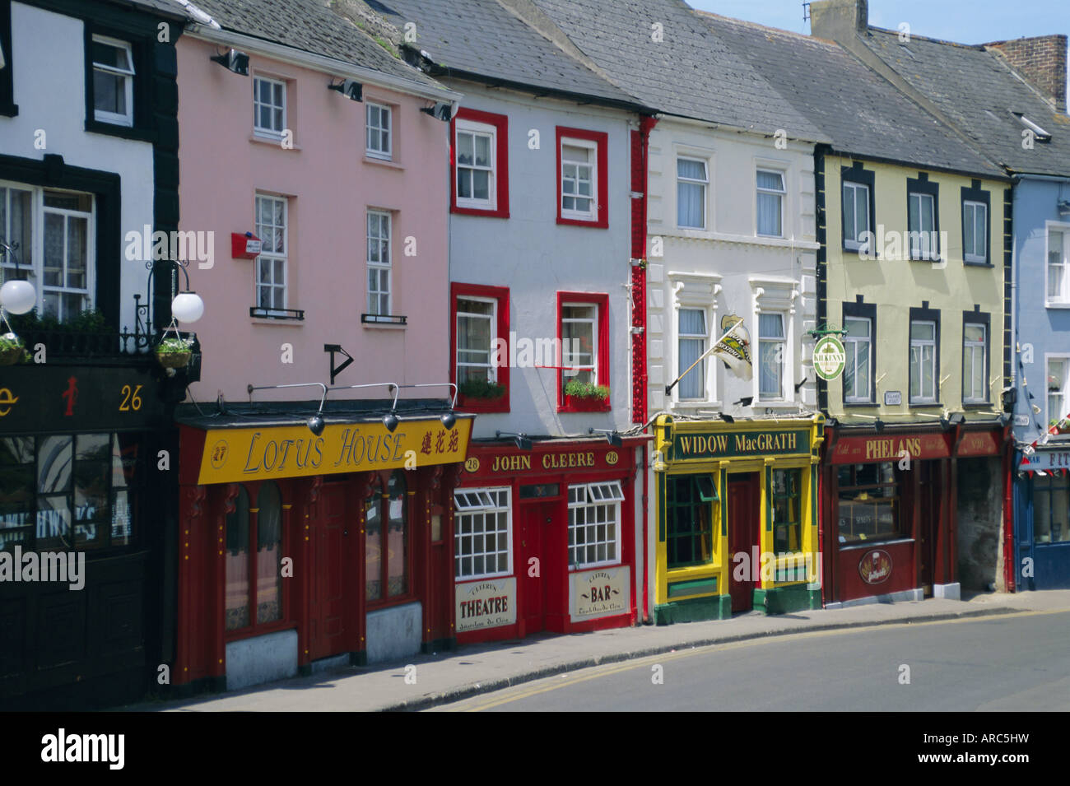Image resolution: width=1070 pixels, height=786 pixels.
Task: Click the red alarm box on pink wall
Action: (x=246, y=244)
